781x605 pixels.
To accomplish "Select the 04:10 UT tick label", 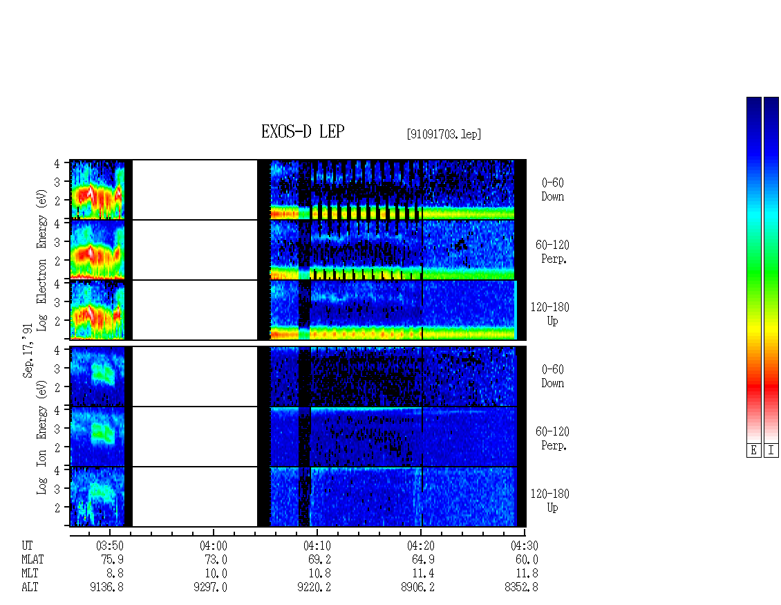I will click(x=317, y=546).
